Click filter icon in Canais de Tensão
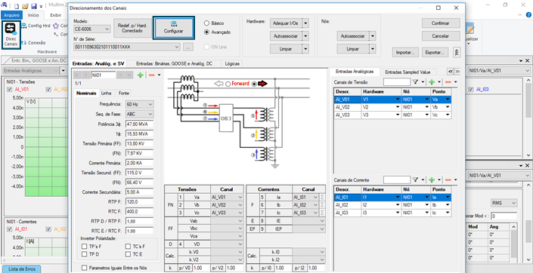The height and width of the screenshot is (273, 533). 416,82
